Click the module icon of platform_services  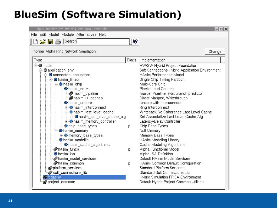click(50, 168)
